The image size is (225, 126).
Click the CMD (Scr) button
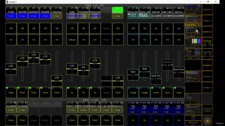193,118
